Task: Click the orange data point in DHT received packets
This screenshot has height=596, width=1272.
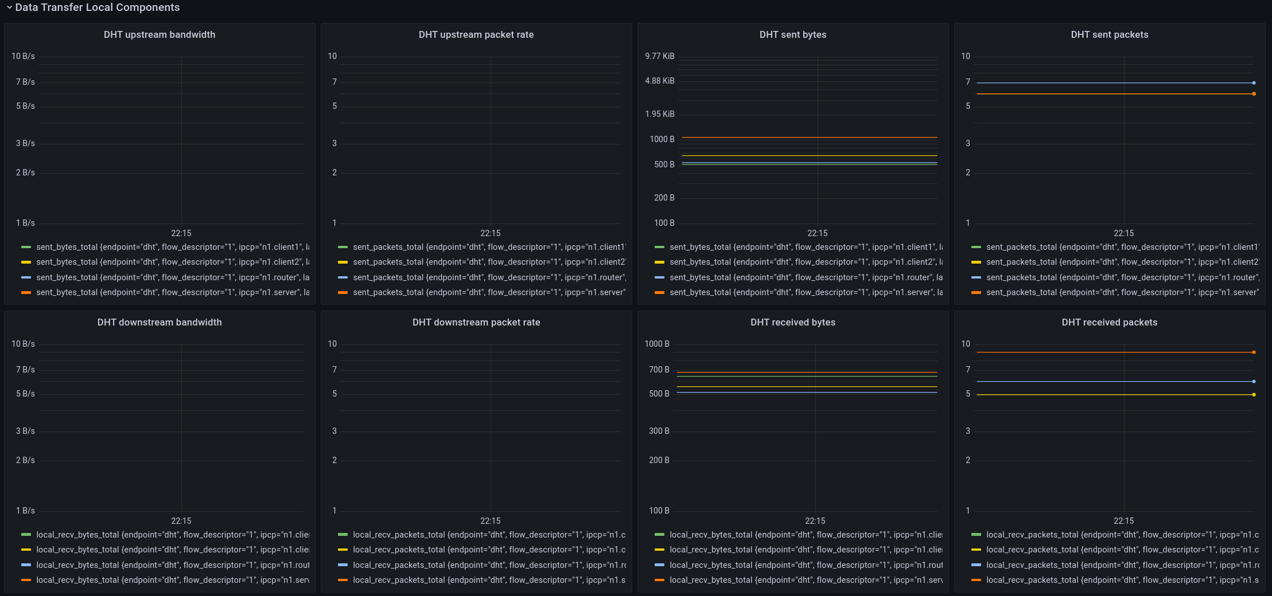Action: [1254, 352]
